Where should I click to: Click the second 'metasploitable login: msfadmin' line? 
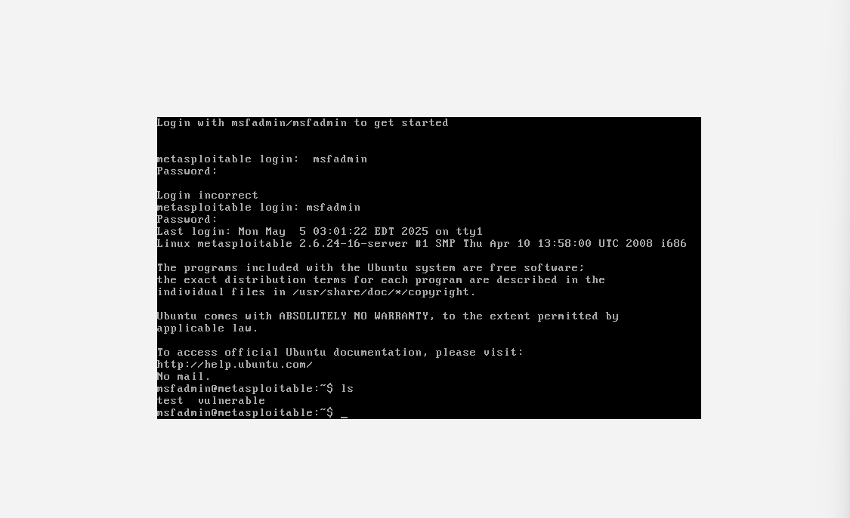click(258, 207)
